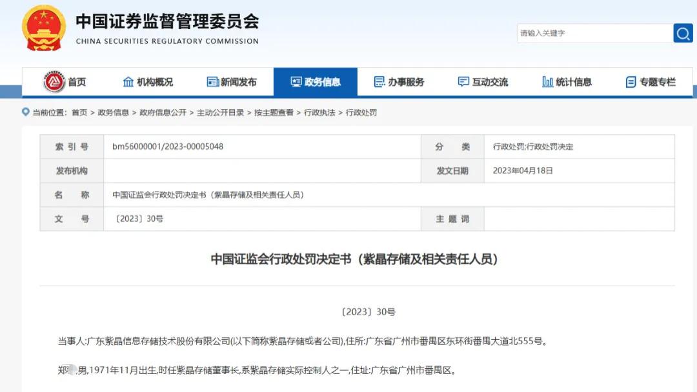Viewport: 697px width, 392px height.
Task: Click the blue magnifier search button
Action: click(x=682, y=33)
